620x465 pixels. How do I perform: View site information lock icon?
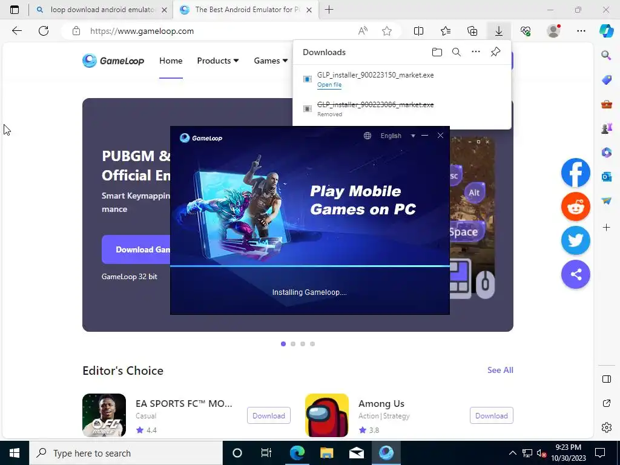(x=76, y=31)
